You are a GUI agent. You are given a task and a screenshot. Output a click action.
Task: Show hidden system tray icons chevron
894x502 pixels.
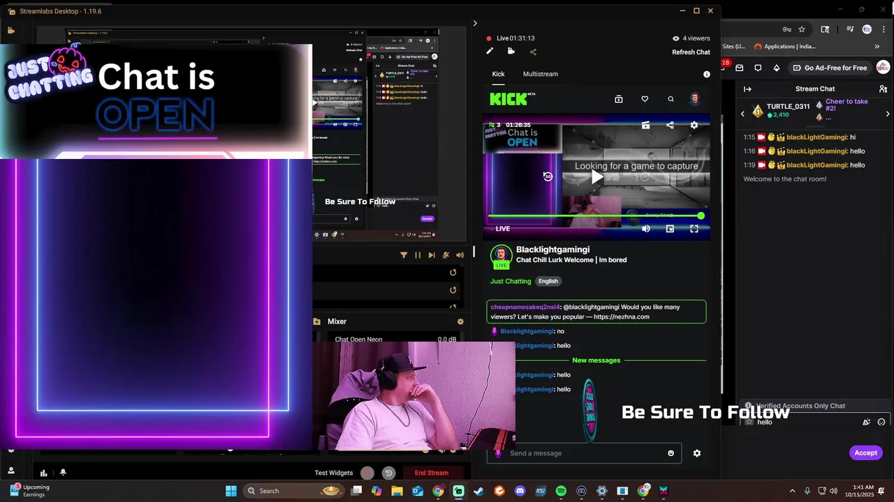tap(792, 491)
